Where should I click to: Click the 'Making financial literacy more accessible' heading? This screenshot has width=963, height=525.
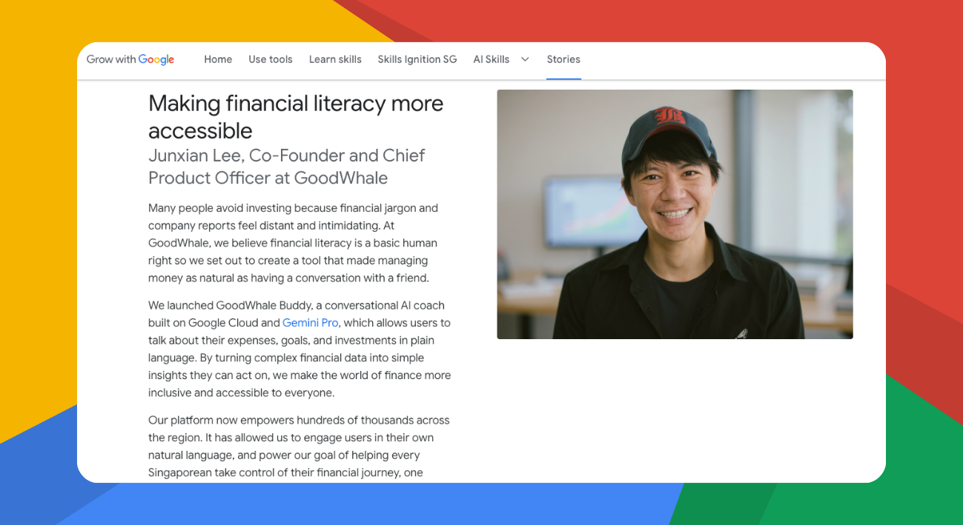(296, 117)
